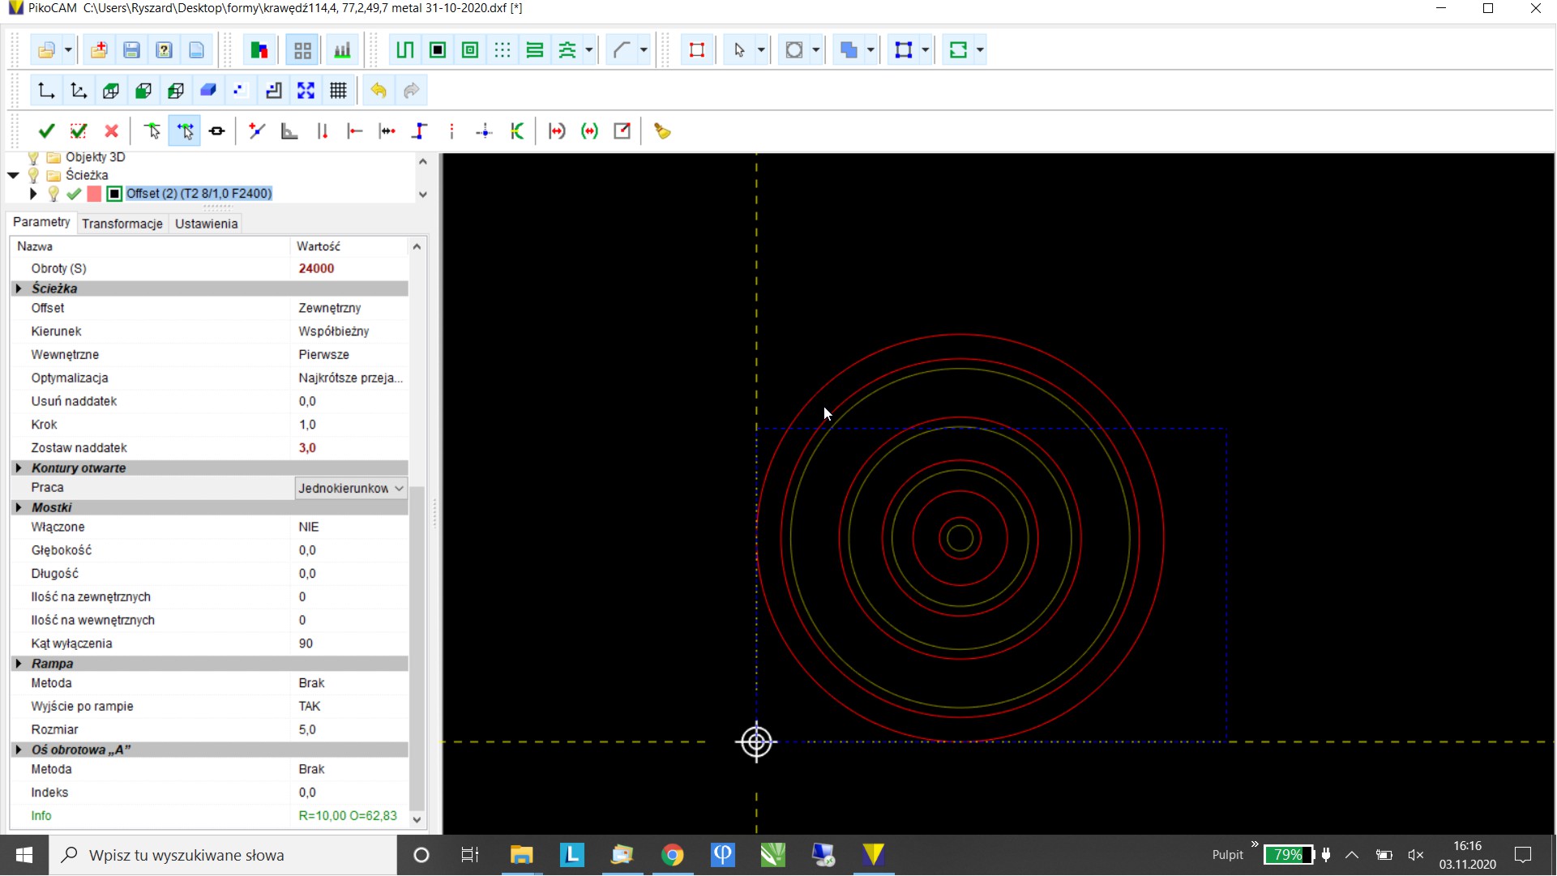Toggle the green check on Offset (2) row
The height and width of the screenshot is (876, 1557).
click(74, 194)
